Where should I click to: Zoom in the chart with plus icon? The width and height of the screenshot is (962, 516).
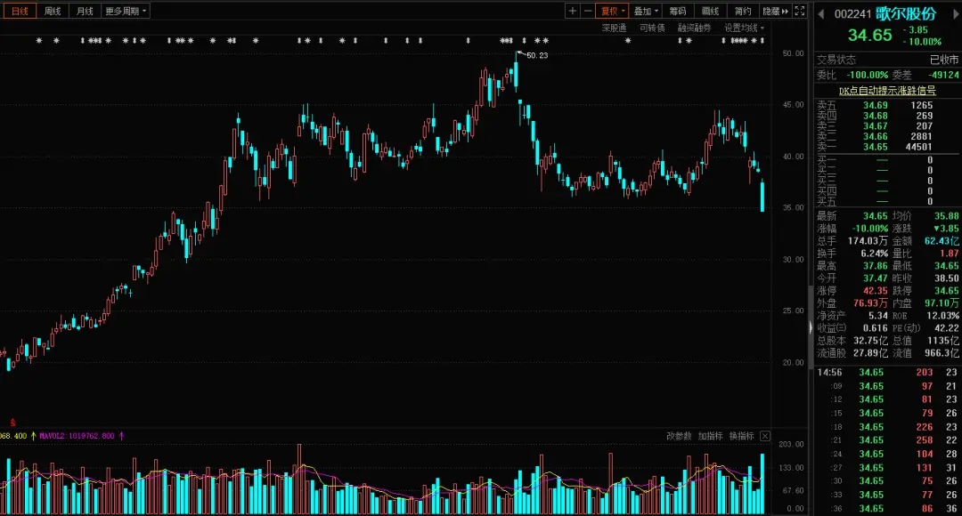tap(573, 11)
